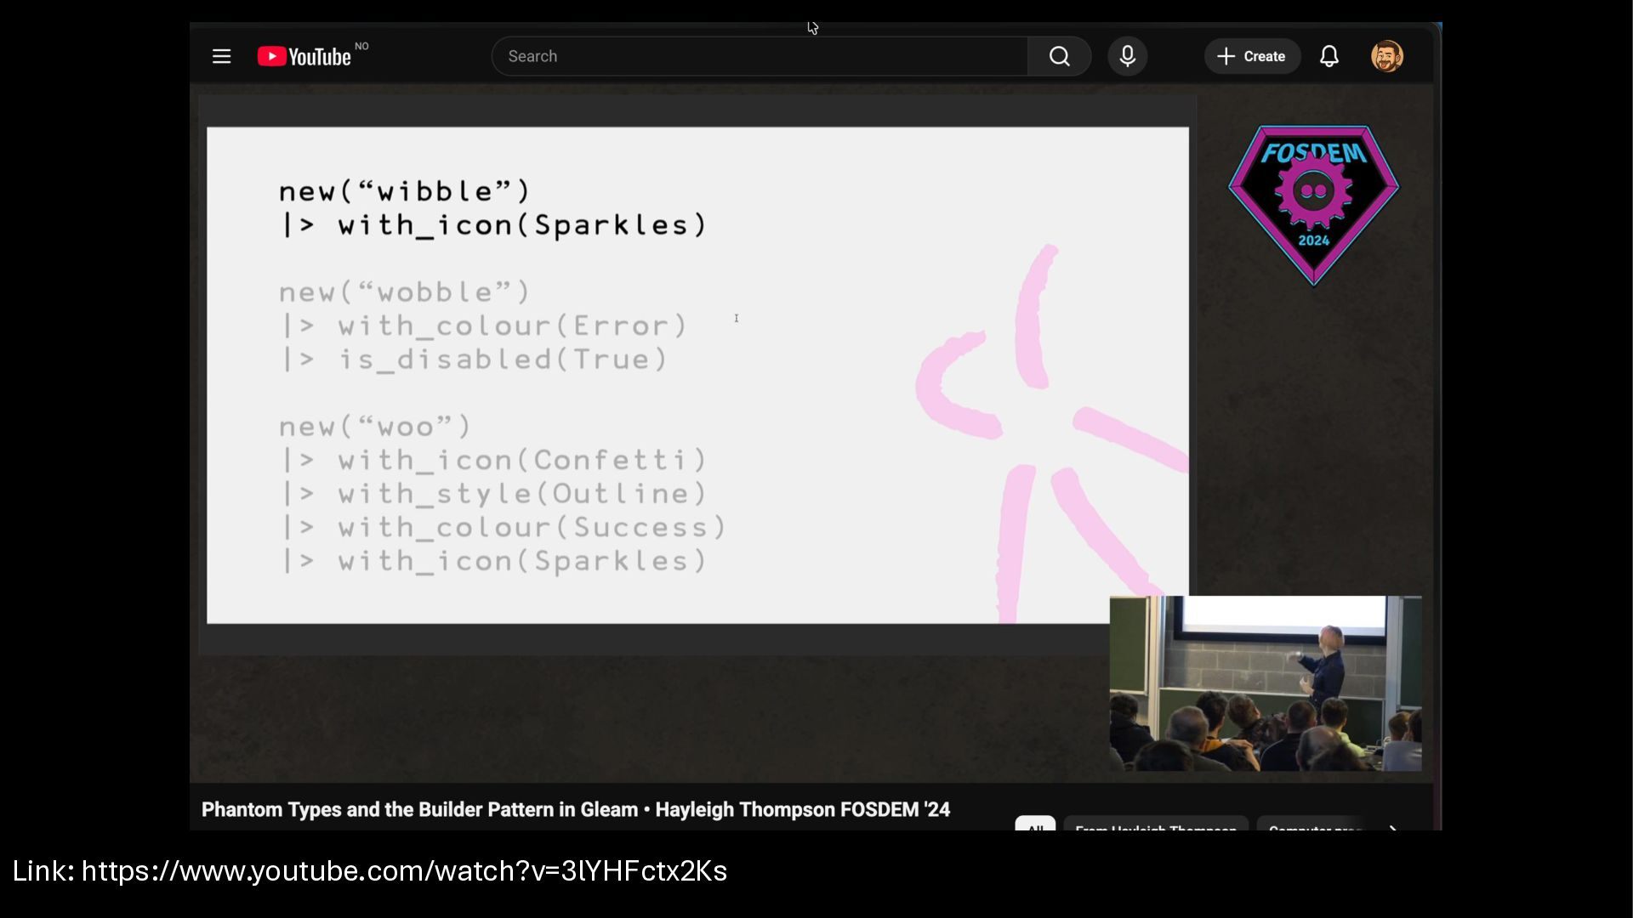The image size is (1633, 918).
Task: Click the magnifier search submit button
Action: pos(1059,57)
